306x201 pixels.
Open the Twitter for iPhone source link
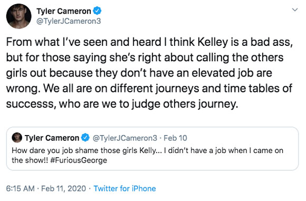(125, 188)
